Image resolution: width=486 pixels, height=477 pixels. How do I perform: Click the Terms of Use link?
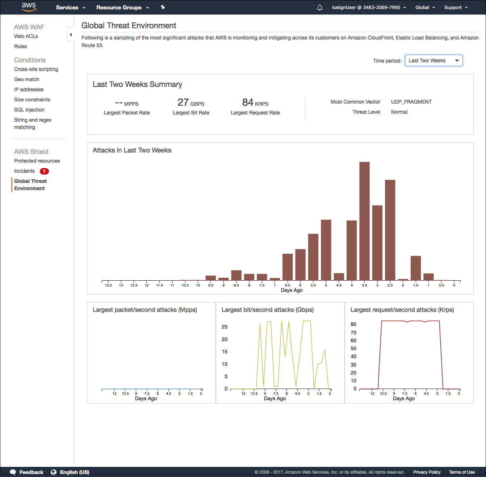click(x=462, y=472)
